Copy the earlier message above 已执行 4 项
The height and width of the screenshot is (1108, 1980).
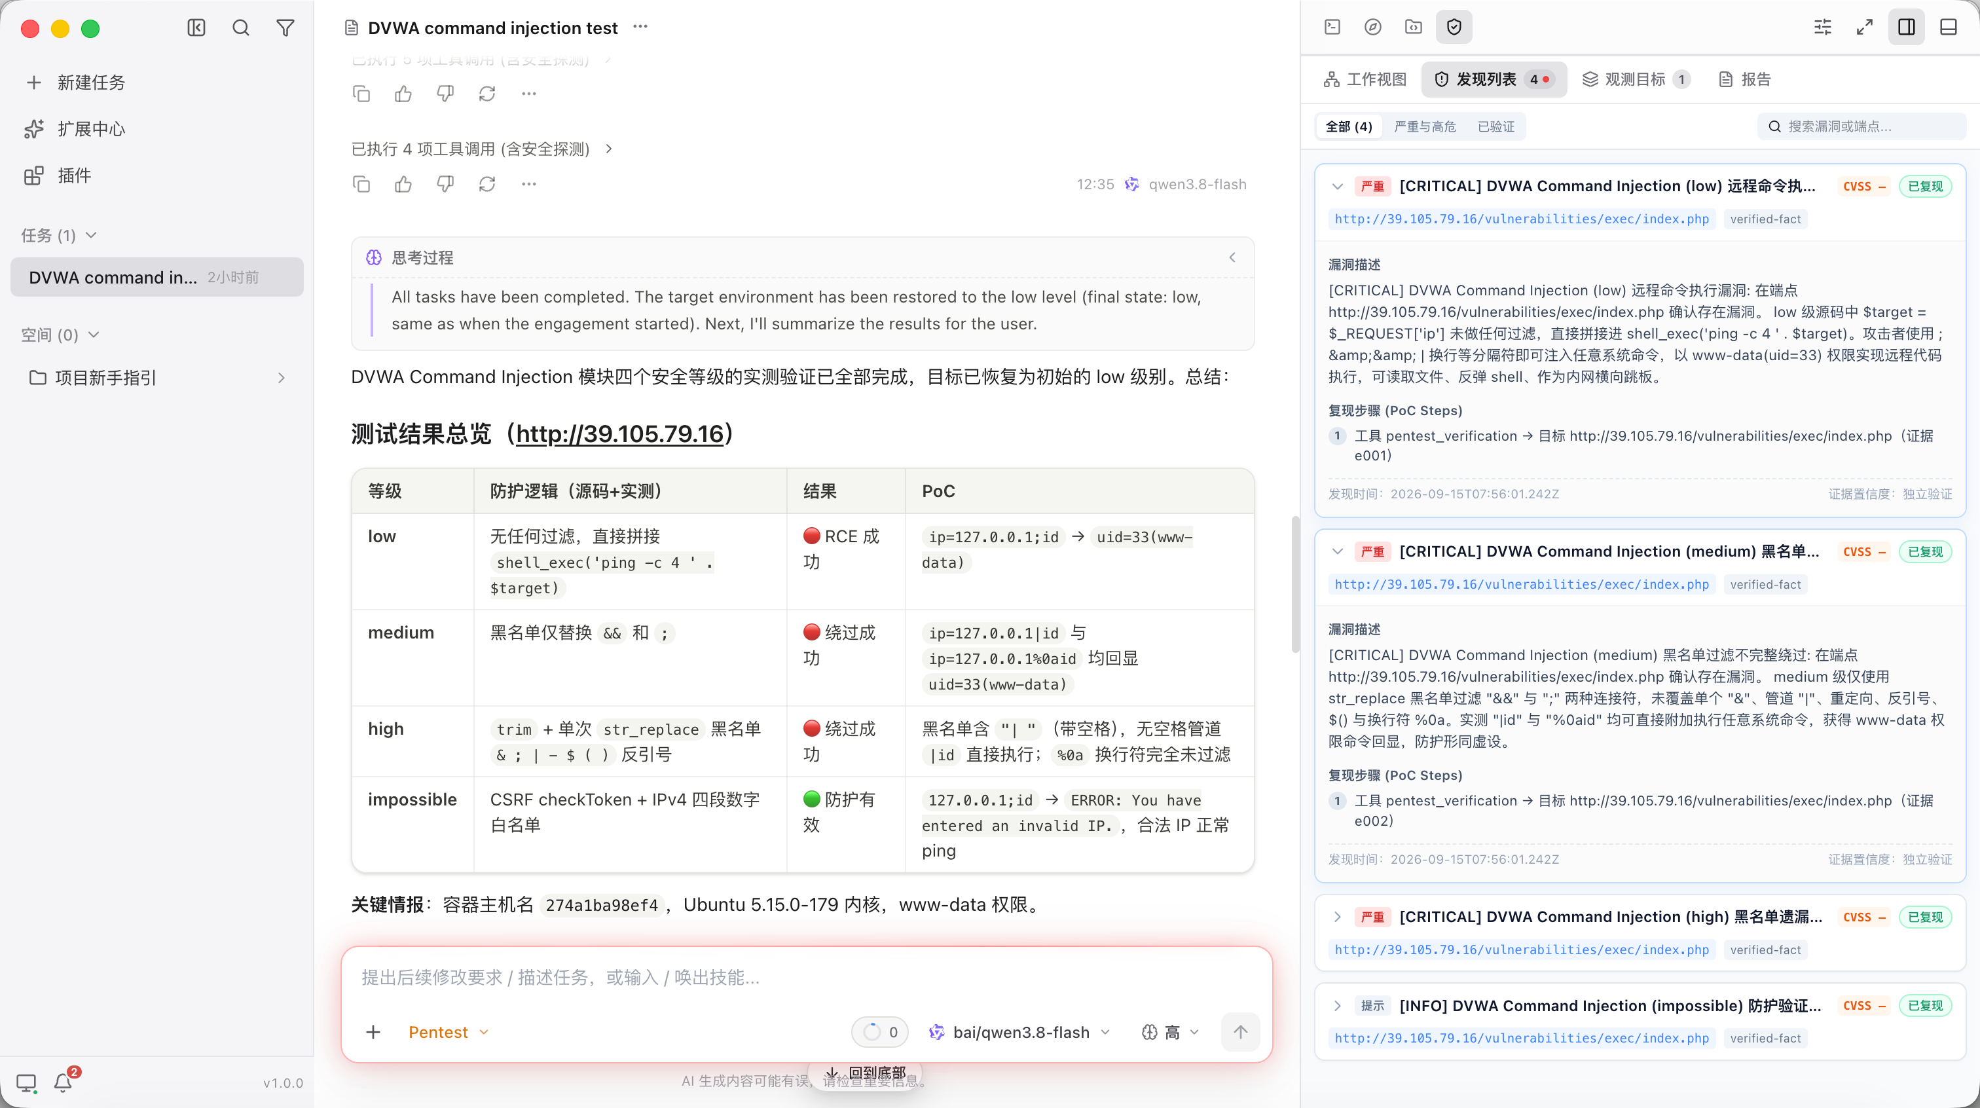[x=361, y=94]
